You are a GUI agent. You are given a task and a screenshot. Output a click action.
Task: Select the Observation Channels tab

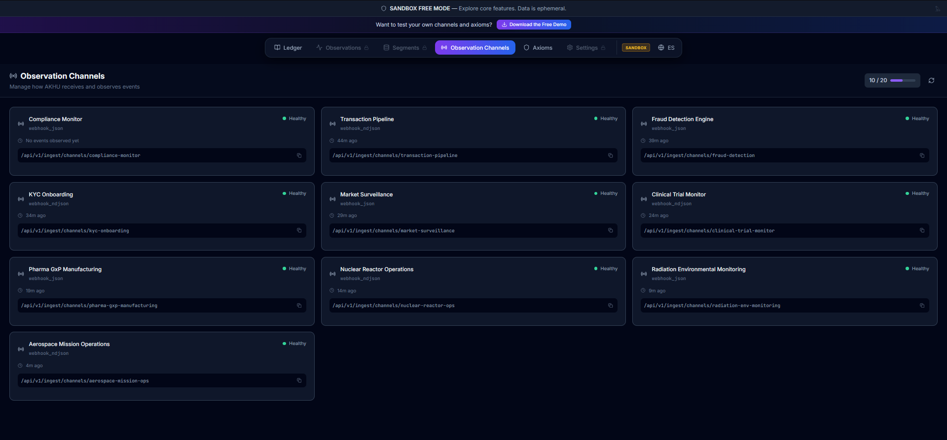click(475, 48)
